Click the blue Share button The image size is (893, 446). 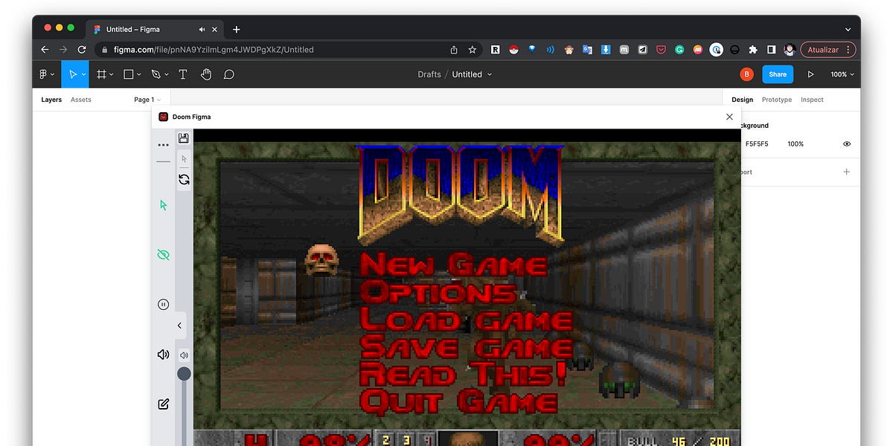click(x=778, y=74)
